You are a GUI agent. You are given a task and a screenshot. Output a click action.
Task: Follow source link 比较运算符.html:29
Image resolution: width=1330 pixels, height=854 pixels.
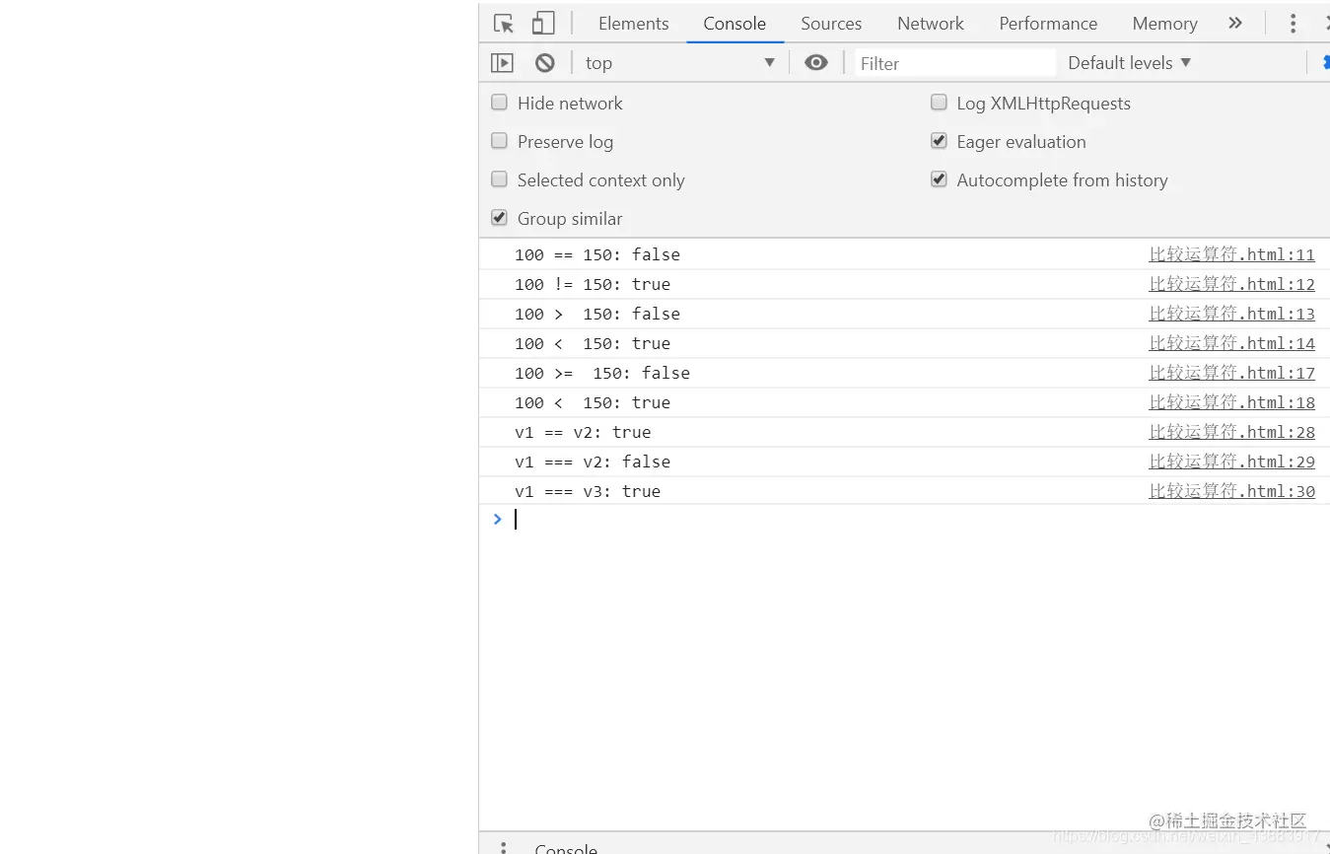coord(1231,462)
